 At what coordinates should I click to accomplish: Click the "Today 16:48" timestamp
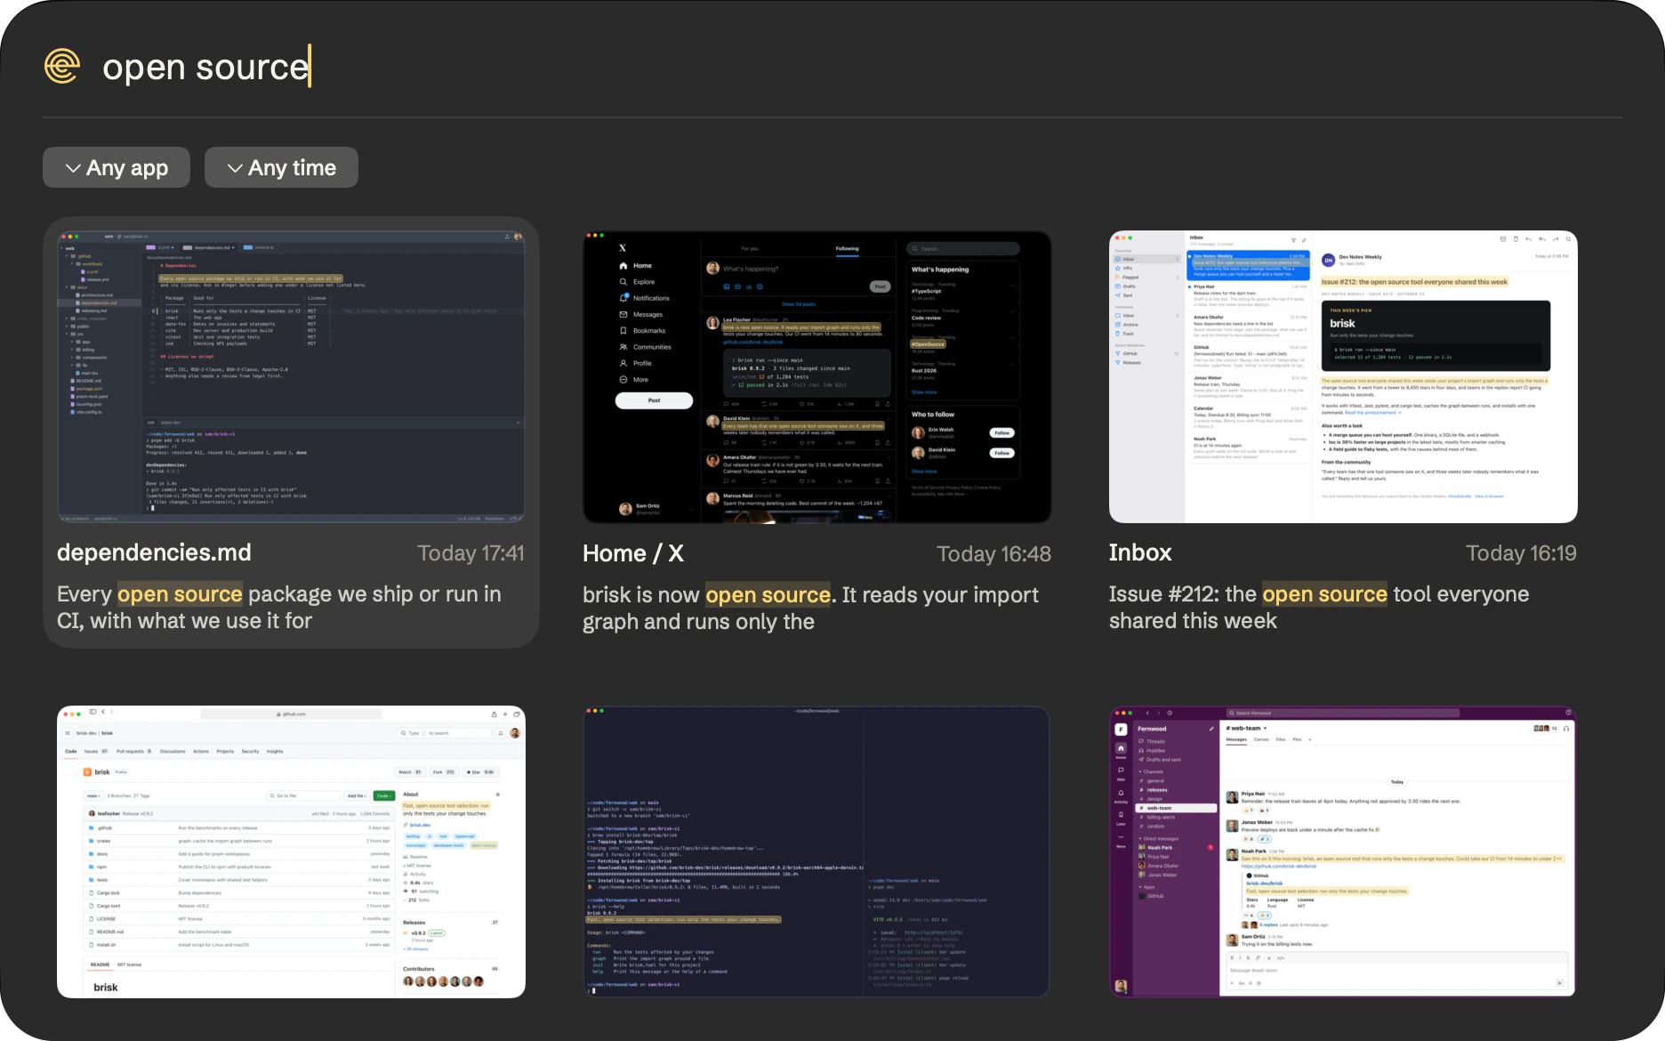point(993,554)
